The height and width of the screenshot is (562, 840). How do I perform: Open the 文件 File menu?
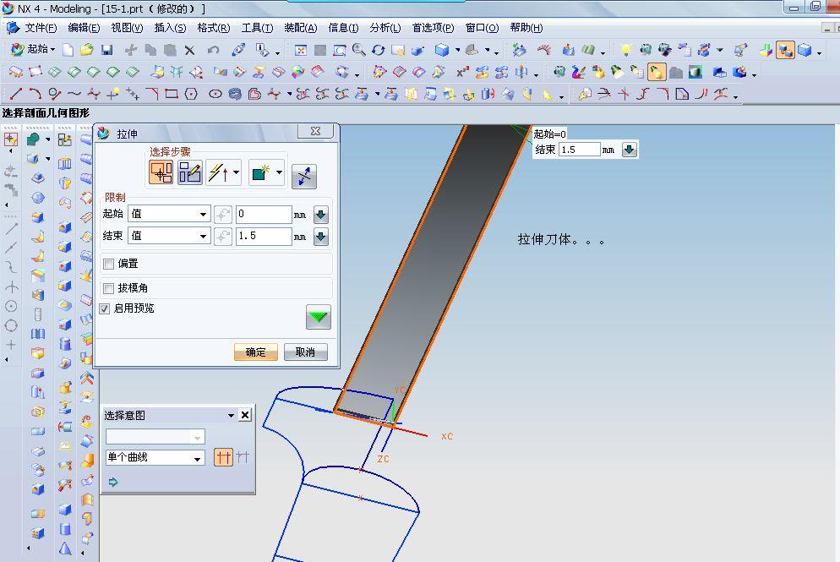click(41, 28)
